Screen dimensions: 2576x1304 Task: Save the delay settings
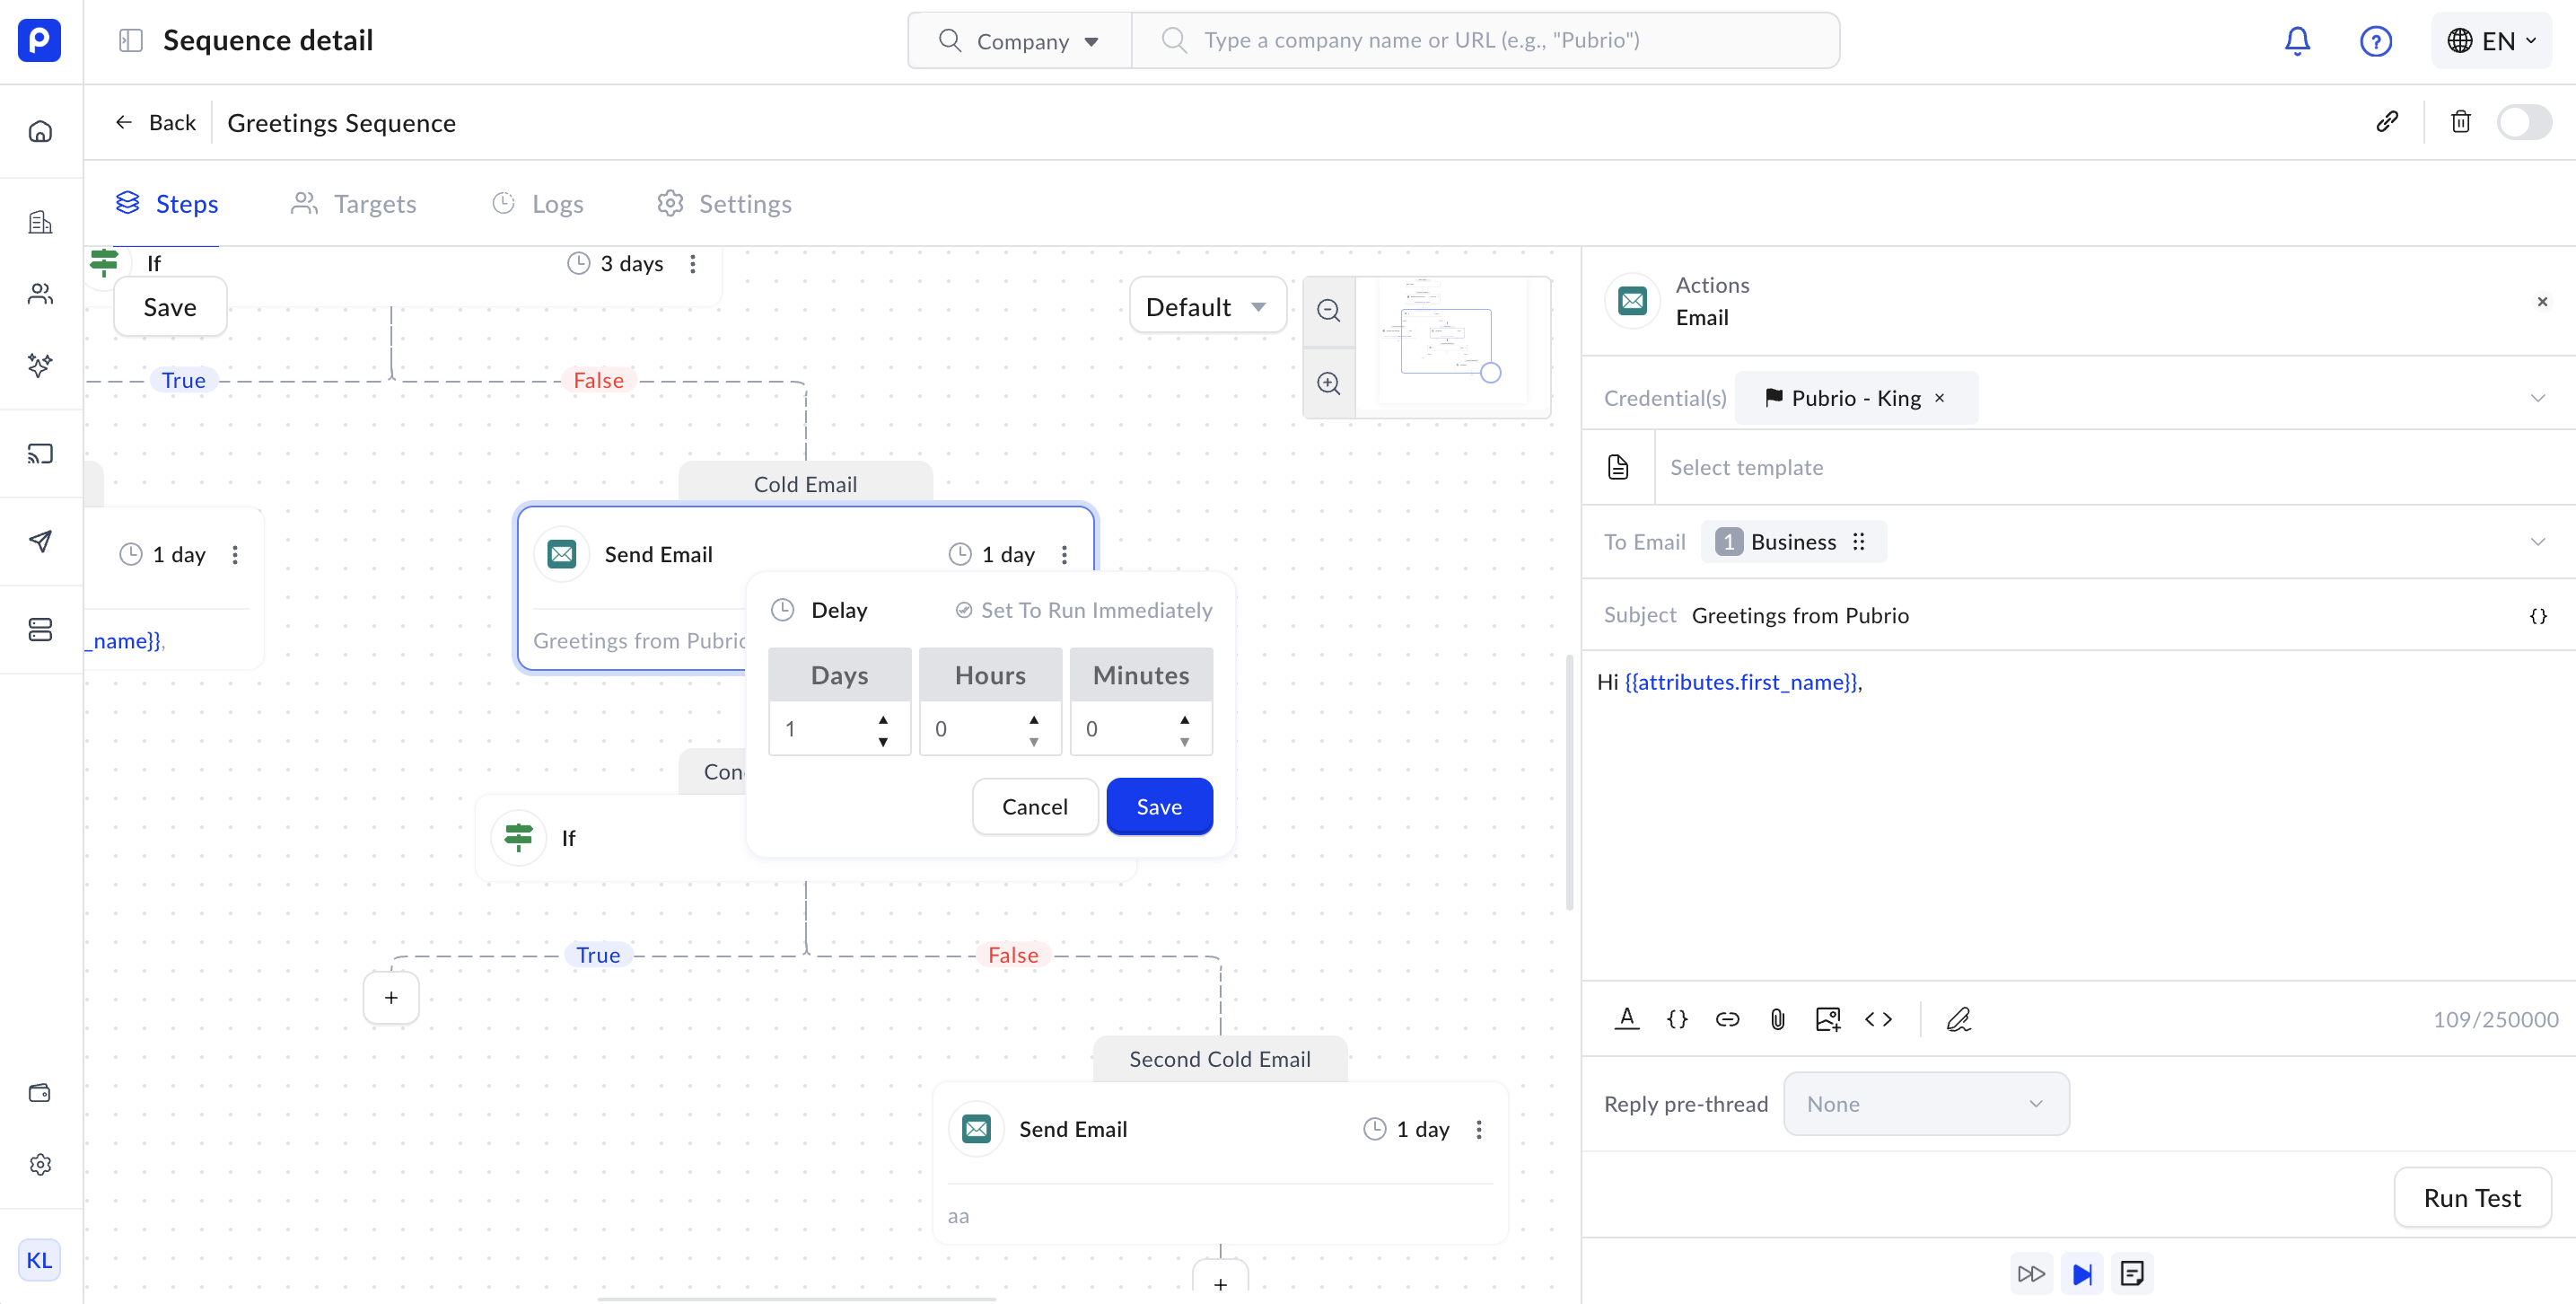pos(1158,806)
